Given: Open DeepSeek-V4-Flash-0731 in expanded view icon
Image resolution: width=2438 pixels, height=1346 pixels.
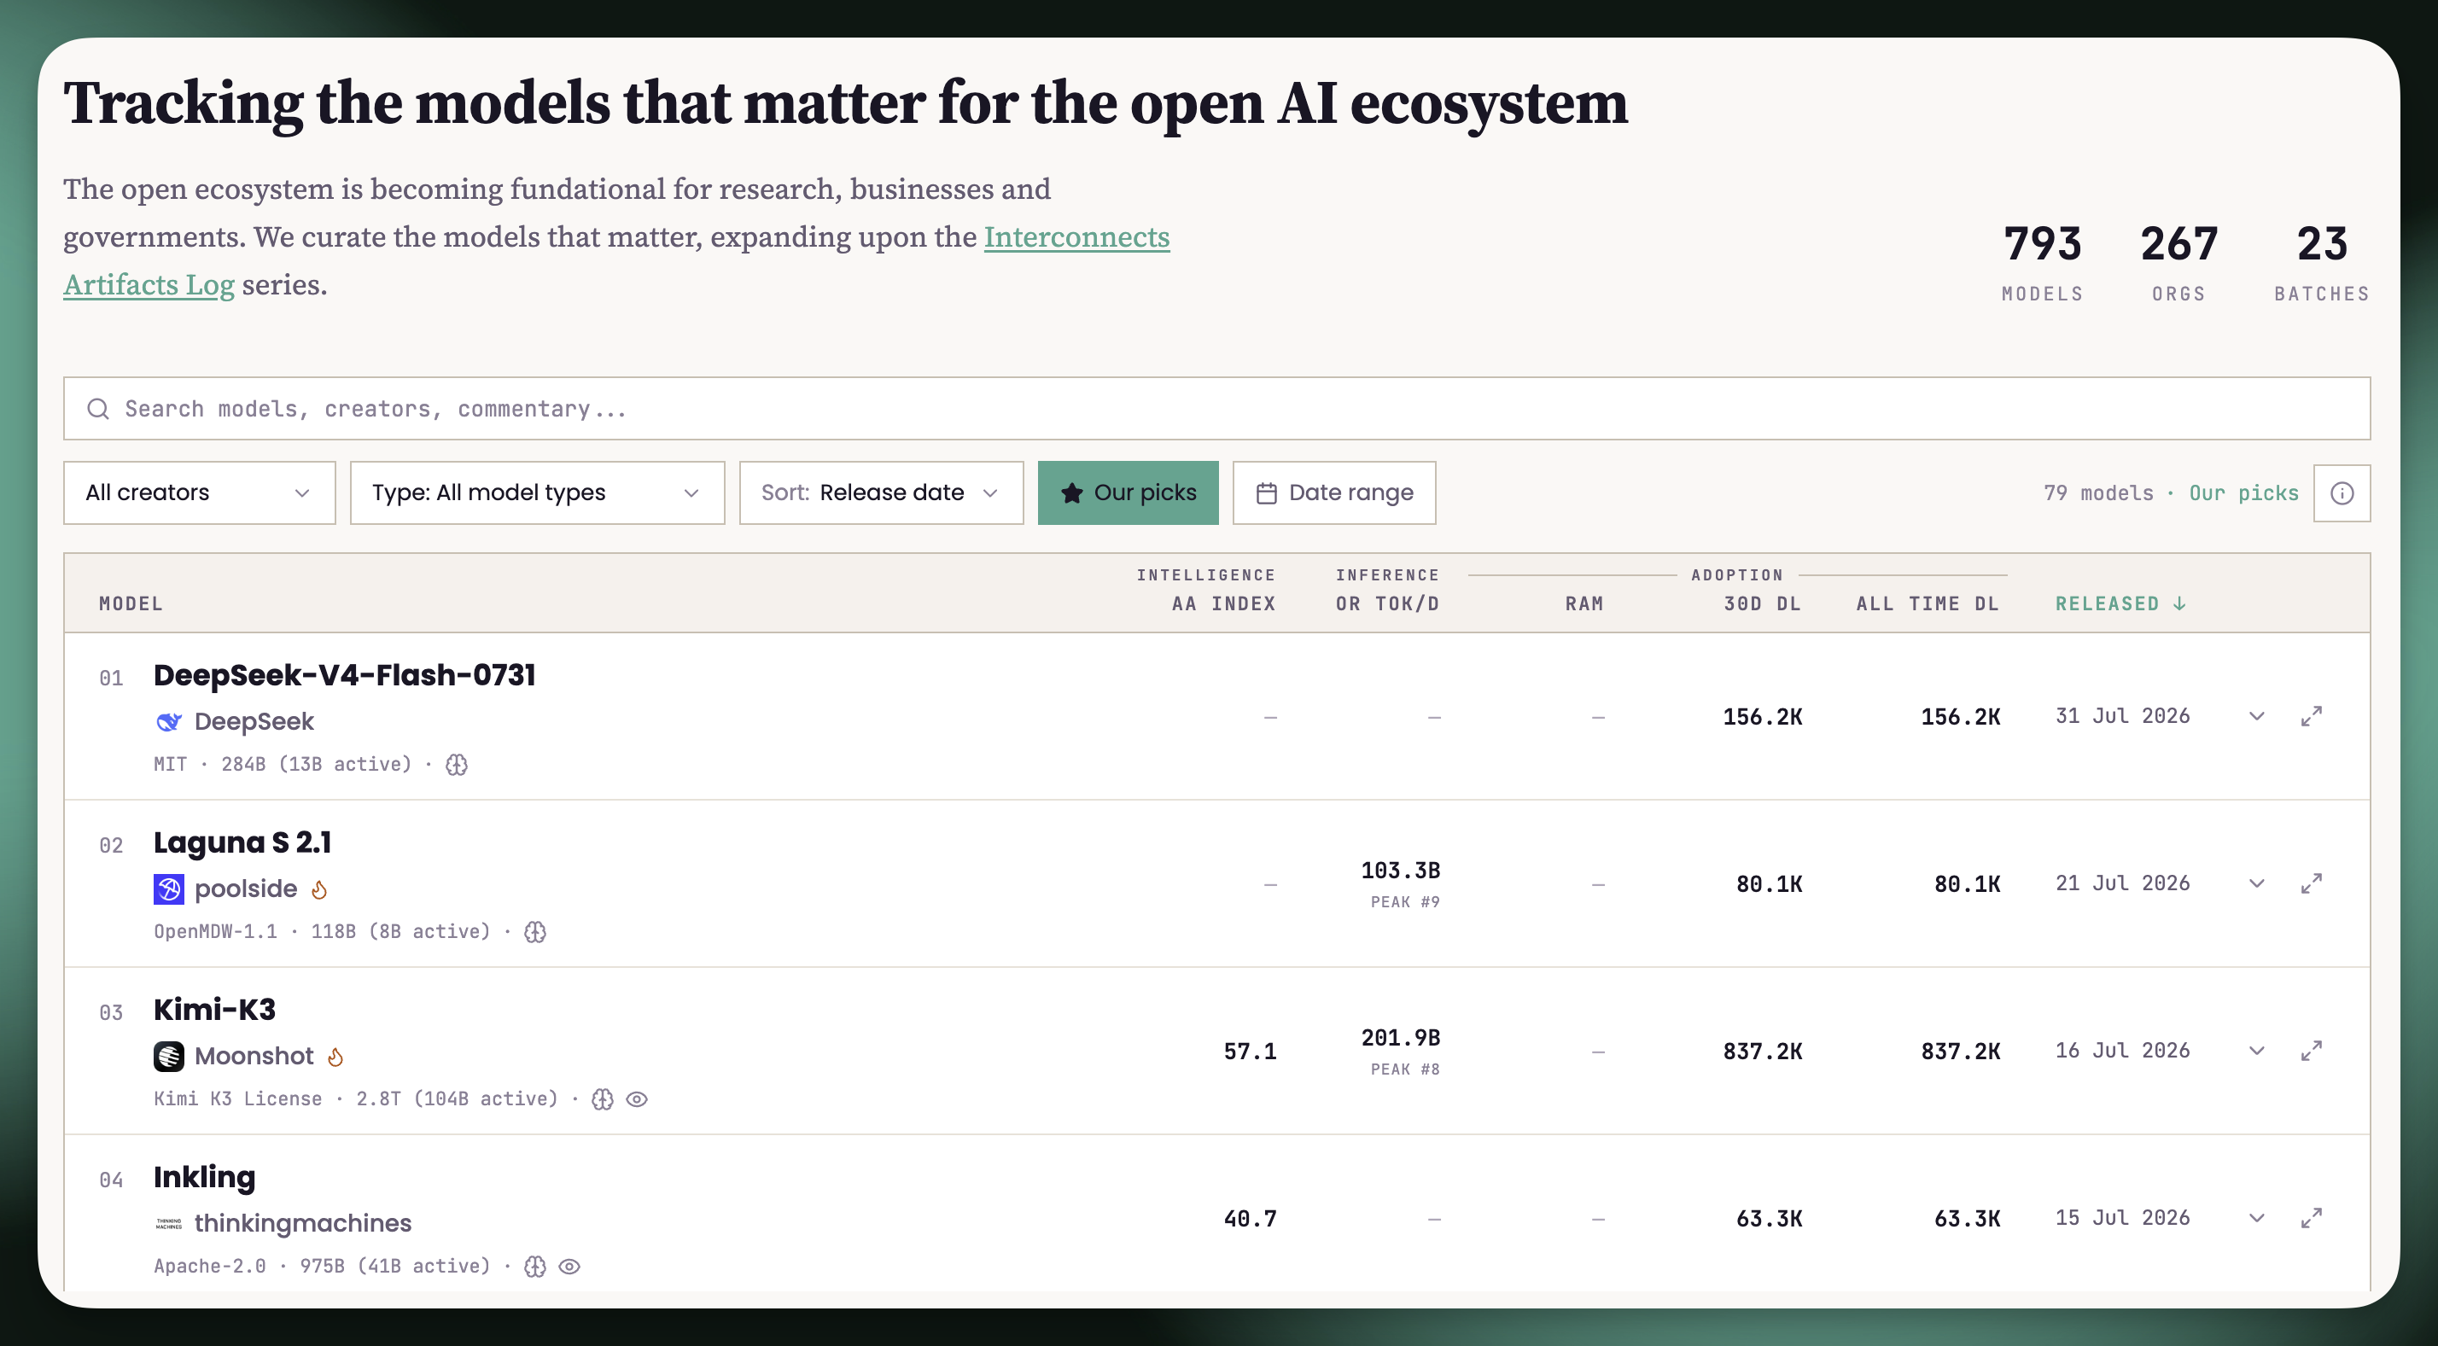Looking at the screenshot, I should click(x=2311, y=717).
